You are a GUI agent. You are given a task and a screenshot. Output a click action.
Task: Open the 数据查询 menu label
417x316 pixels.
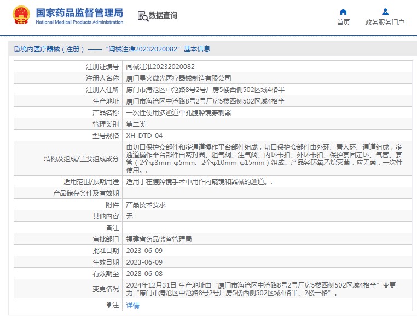tap(163, 16)
